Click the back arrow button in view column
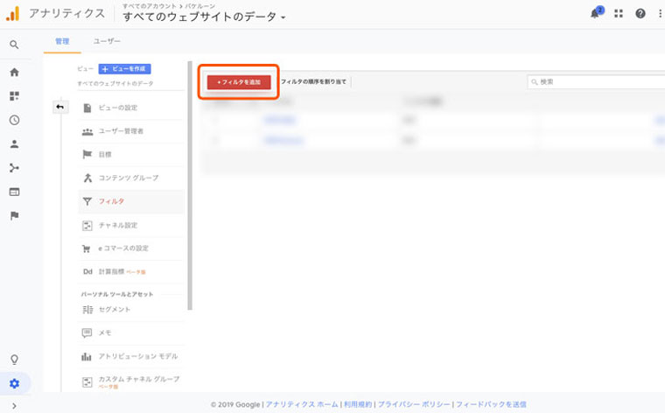 (59, 107)
